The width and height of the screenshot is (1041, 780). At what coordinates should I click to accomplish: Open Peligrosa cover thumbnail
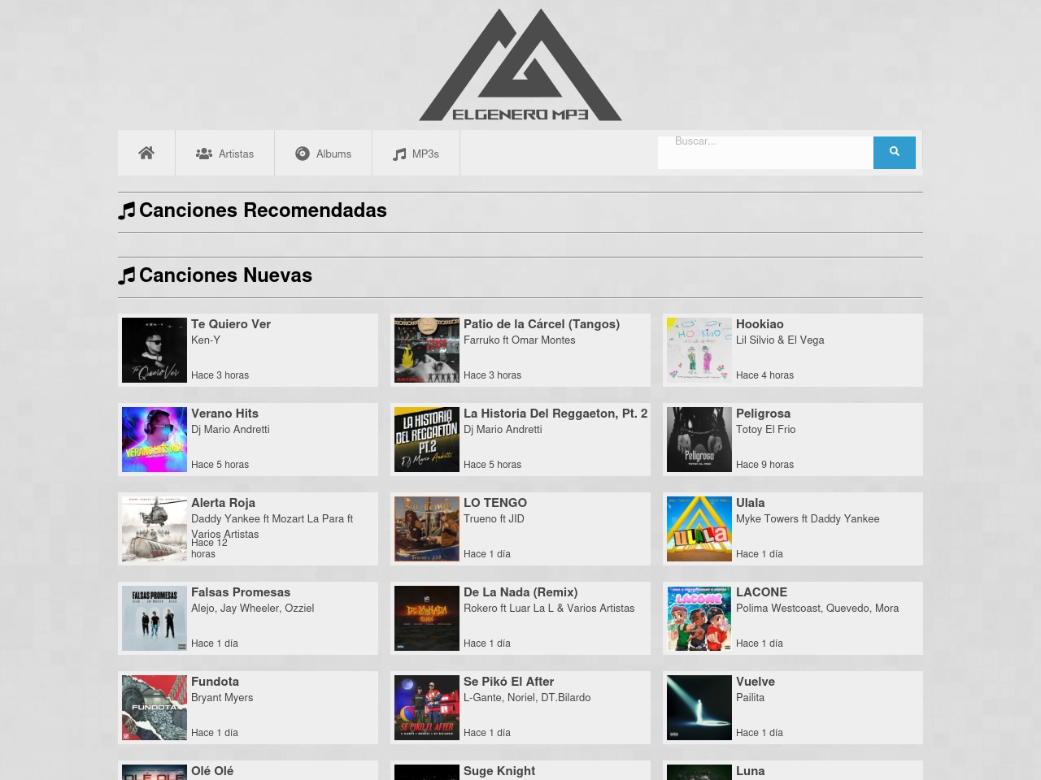pyautogui.click(x=699, y=440)
